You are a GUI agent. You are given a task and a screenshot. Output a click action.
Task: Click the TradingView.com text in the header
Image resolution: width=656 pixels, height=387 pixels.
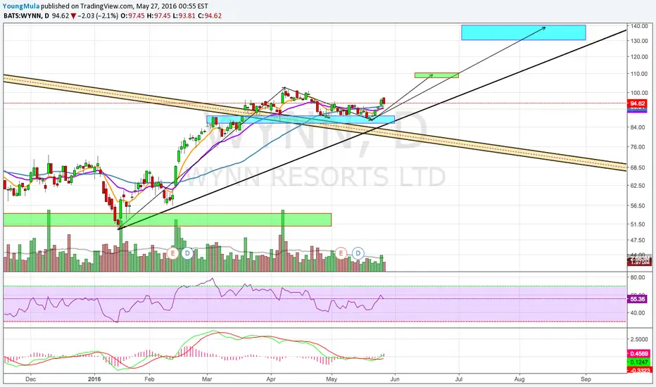107,6
